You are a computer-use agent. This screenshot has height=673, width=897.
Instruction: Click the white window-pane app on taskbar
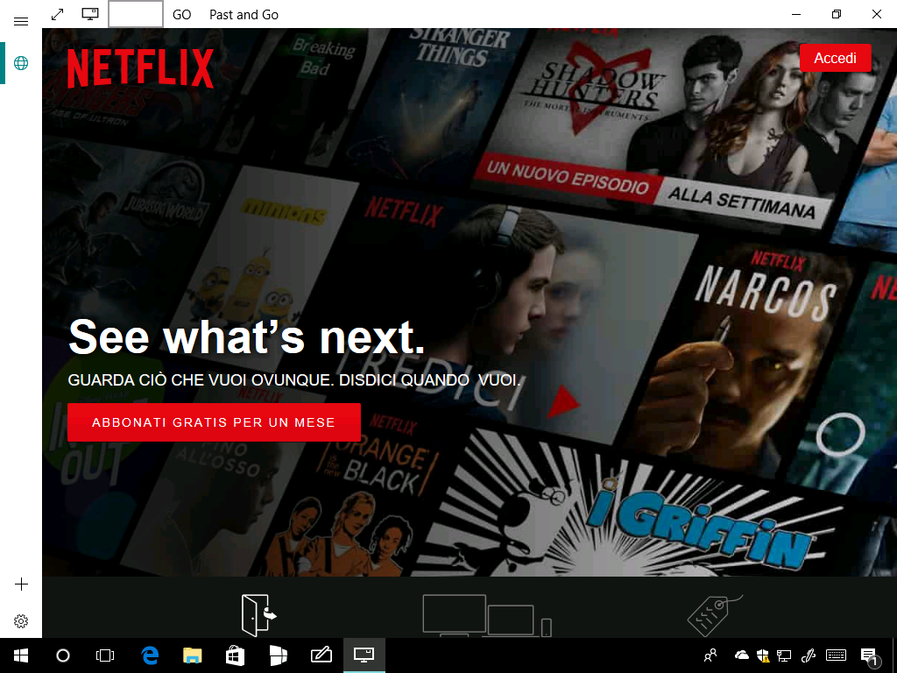(278, 655)
